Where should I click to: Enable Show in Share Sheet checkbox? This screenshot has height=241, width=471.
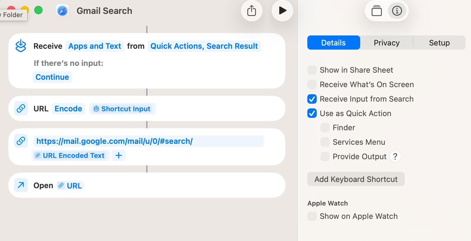(312, 70)
